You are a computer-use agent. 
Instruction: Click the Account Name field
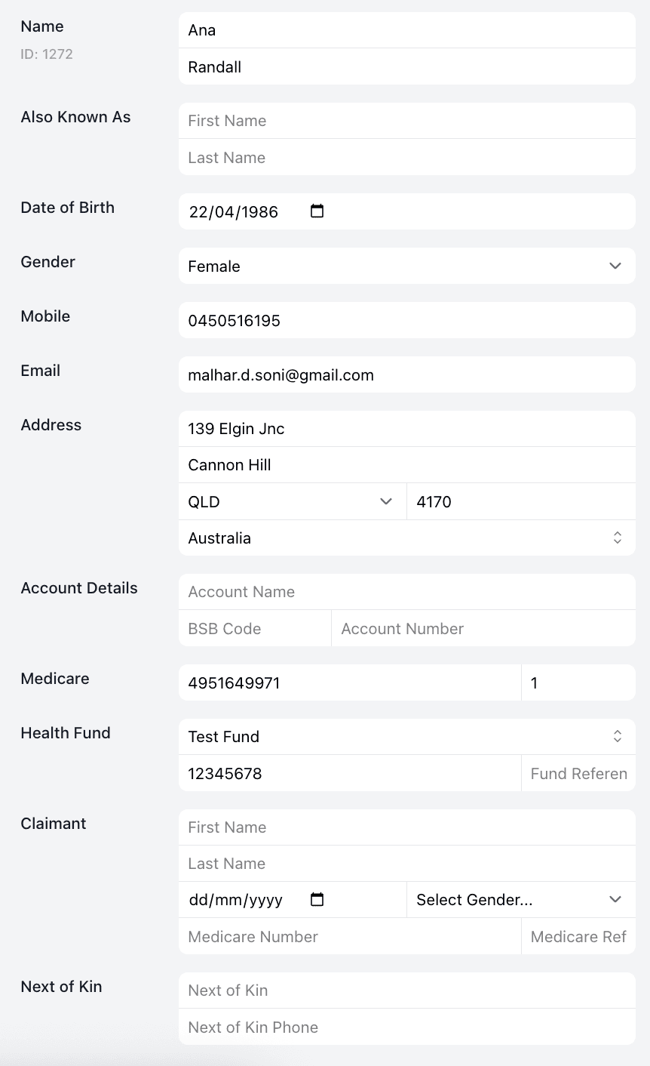click(406, 592)
